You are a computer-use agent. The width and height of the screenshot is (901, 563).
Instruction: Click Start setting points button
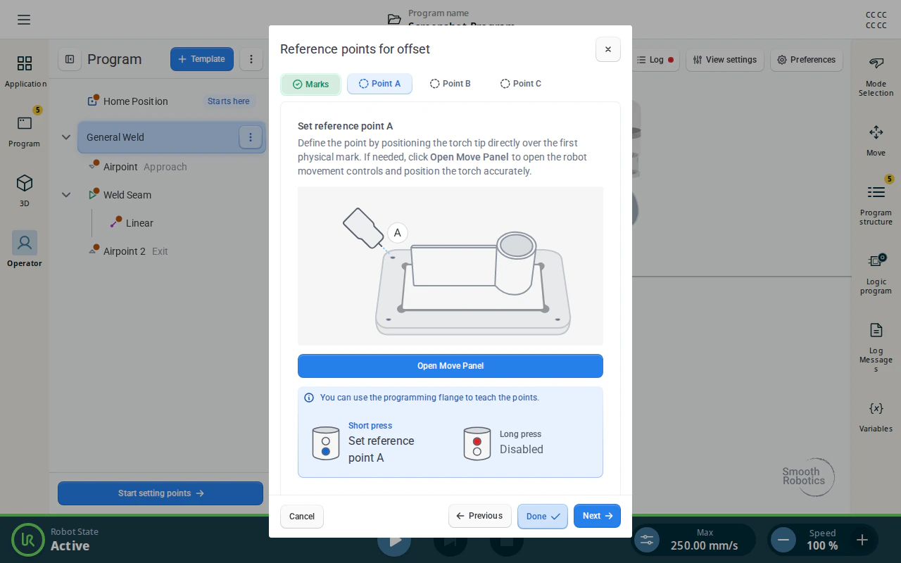point(160,493)
